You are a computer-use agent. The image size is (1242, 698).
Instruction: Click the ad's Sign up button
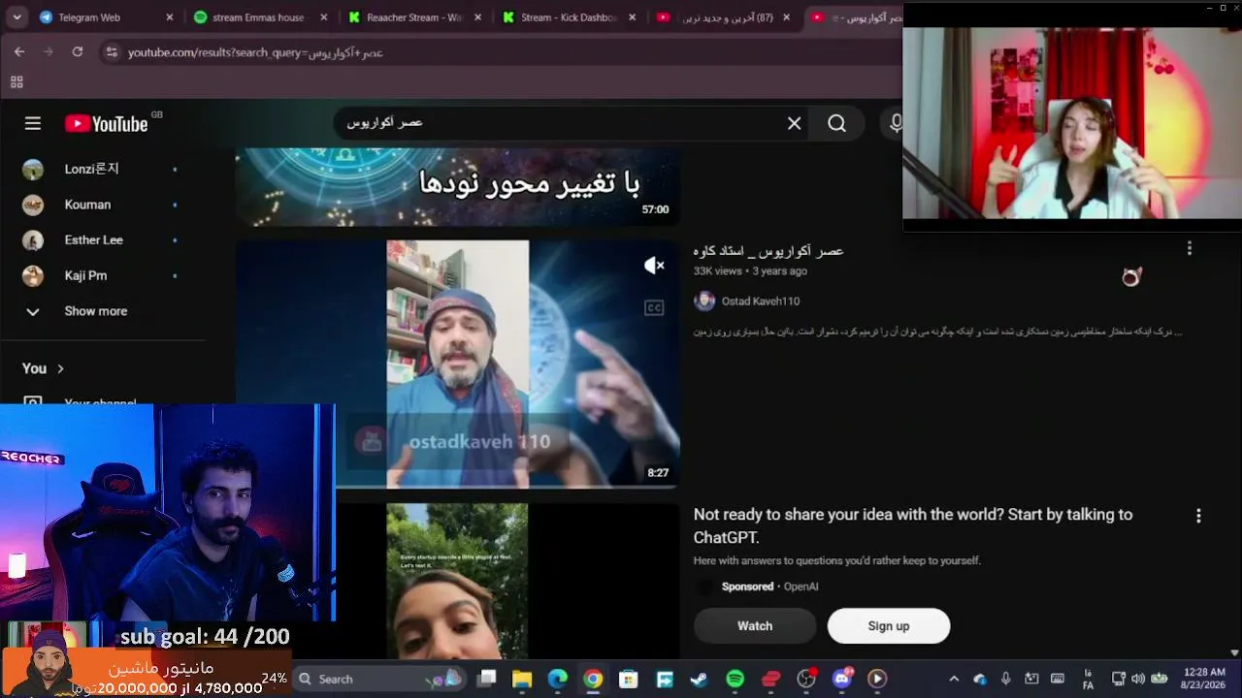(889, 626)
